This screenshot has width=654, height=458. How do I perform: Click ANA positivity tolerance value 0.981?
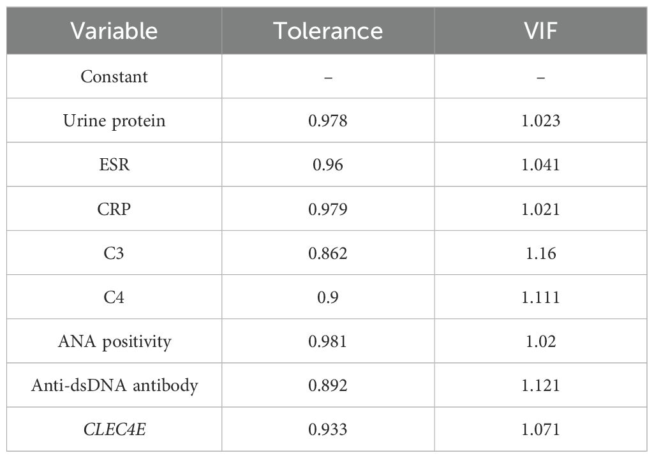pos(328,341)
